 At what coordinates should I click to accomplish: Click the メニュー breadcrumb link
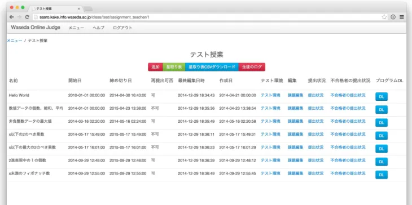click(x=15, y=41)
